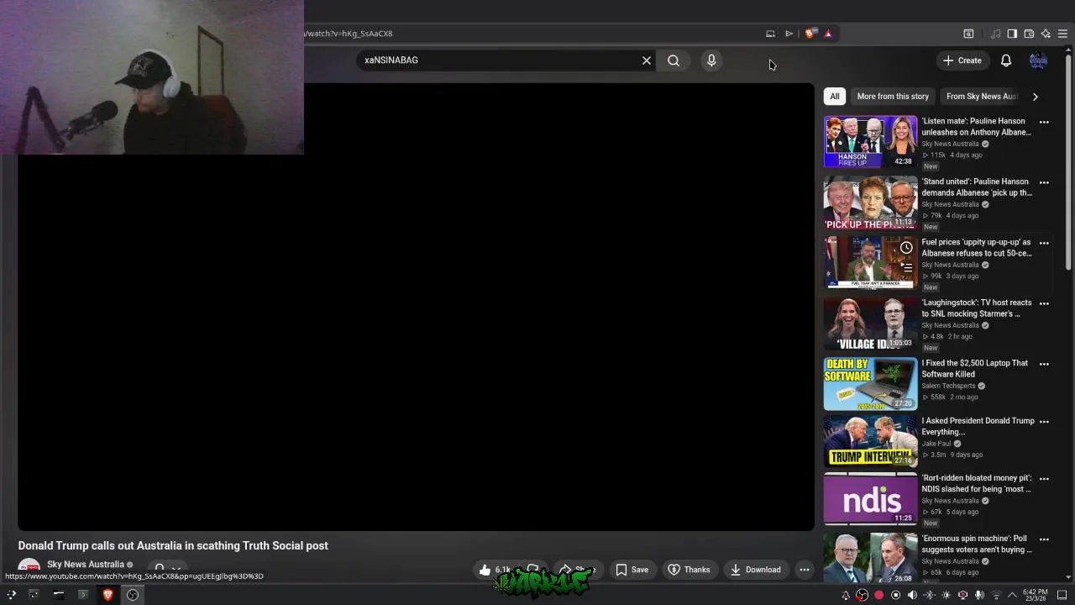Click the tab search icon in toolbar
This screenshot has width=1075, height=605.
click(x=968, y=34)
